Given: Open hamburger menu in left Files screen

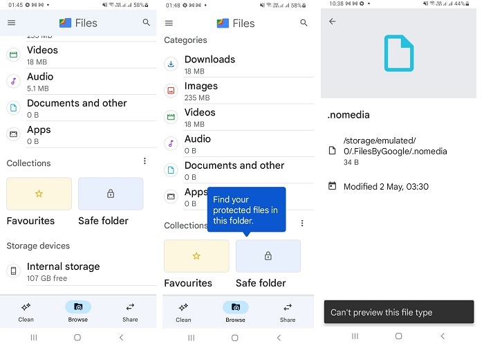Looking at the screenshot, I should 12,23.
